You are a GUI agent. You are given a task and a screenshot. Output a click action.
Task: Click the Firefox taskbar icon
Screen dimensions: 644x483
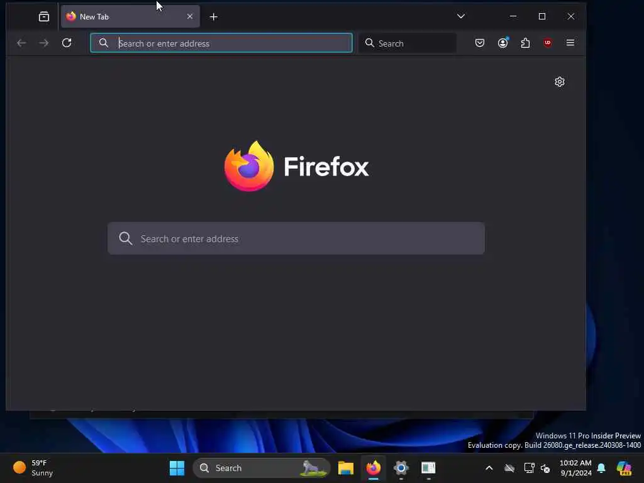click(x=374, y=468)
